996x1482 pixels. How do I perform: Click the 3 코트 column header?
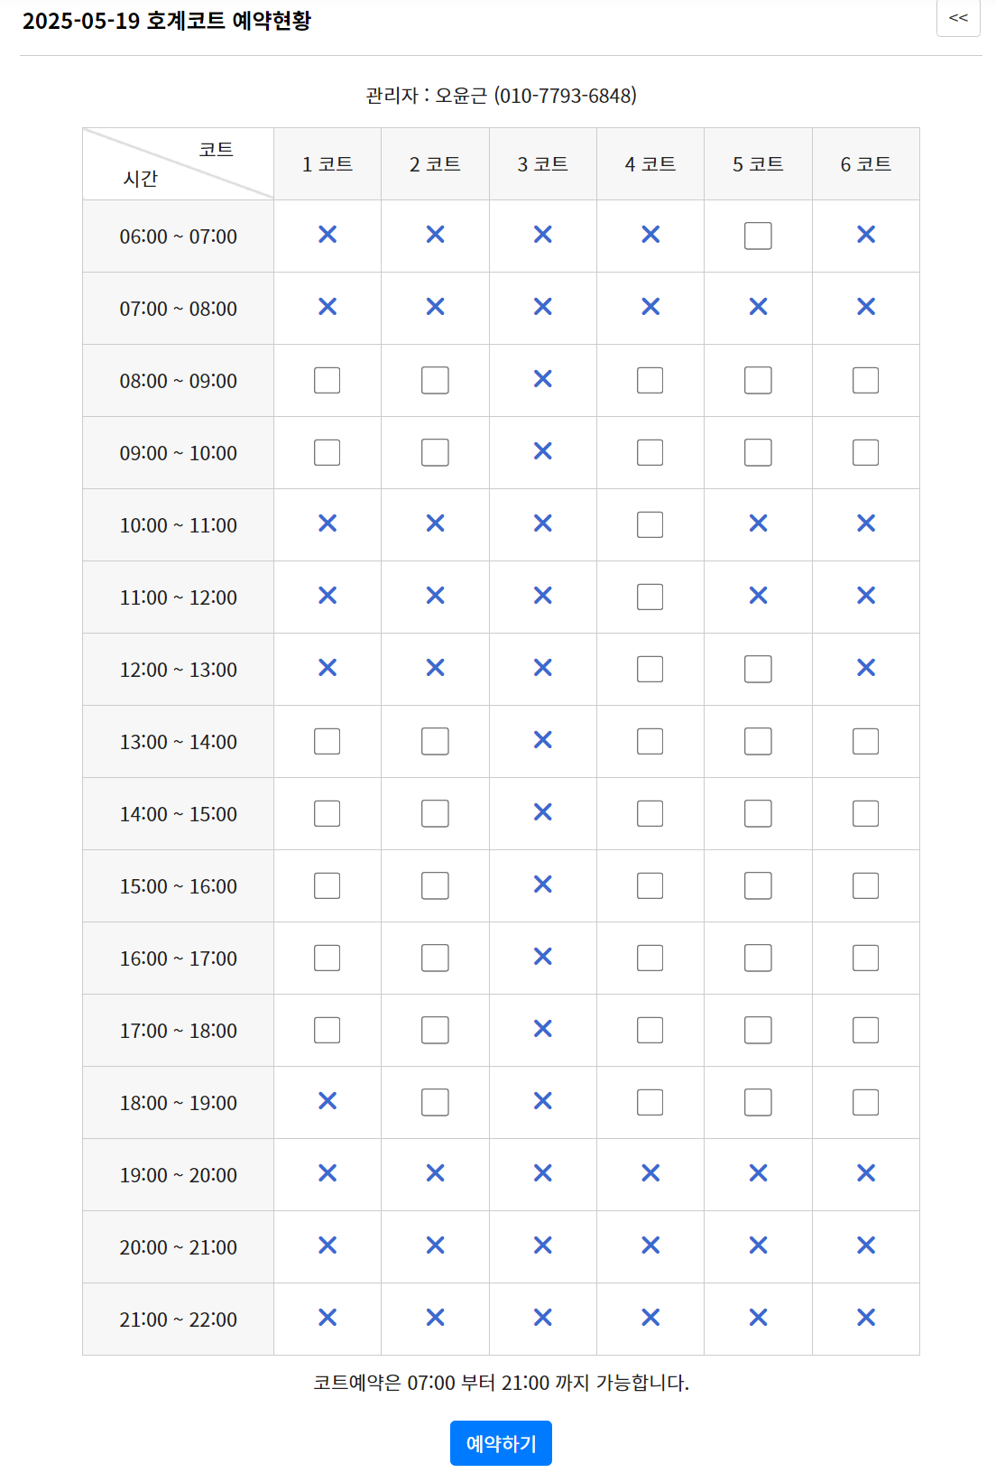pos(542,163)
